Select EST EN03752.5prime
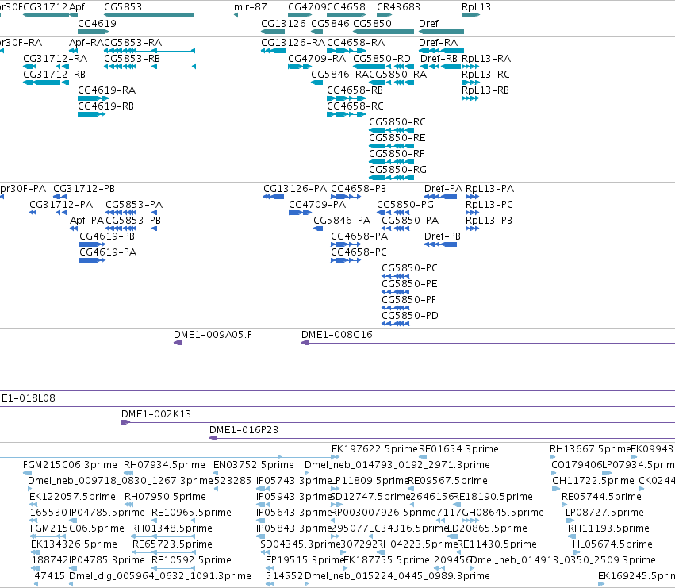The width and height of the screenshot is (675, 588). point(254,465)
